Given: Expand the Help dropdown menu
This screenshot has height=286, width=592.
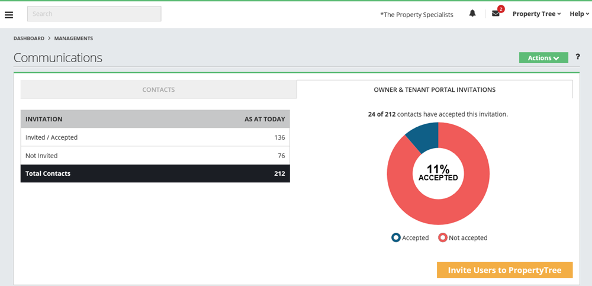Looking at the screenshot, I should (579, 14).
